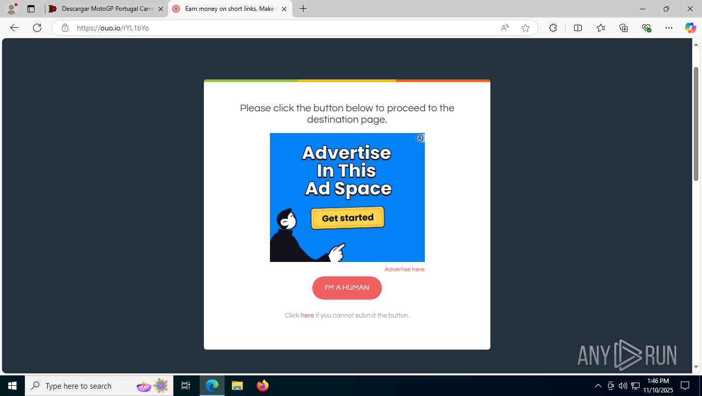
Task: Click the scroll down arrow
Action: pyautogui.click(x=696, y=367)
